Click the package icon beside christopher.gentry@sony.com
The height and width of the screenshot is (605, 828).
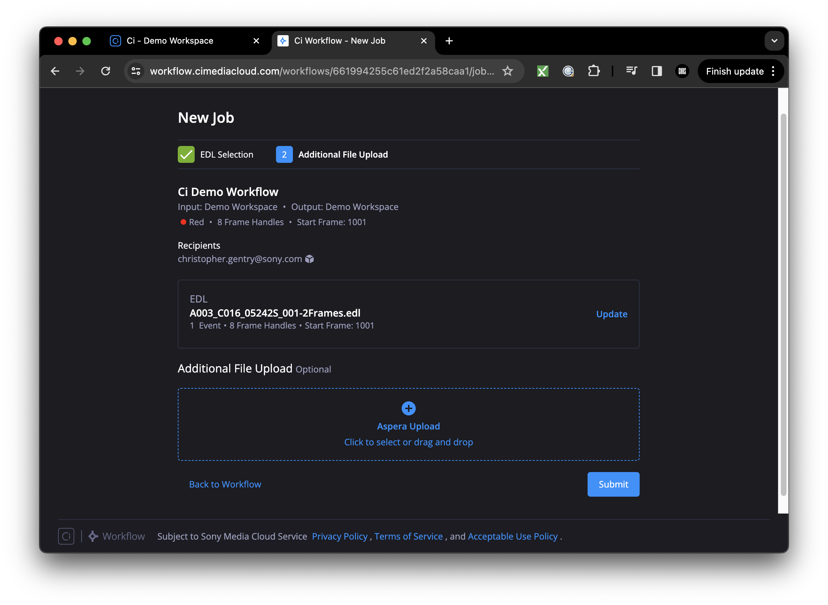coord(309,259)
